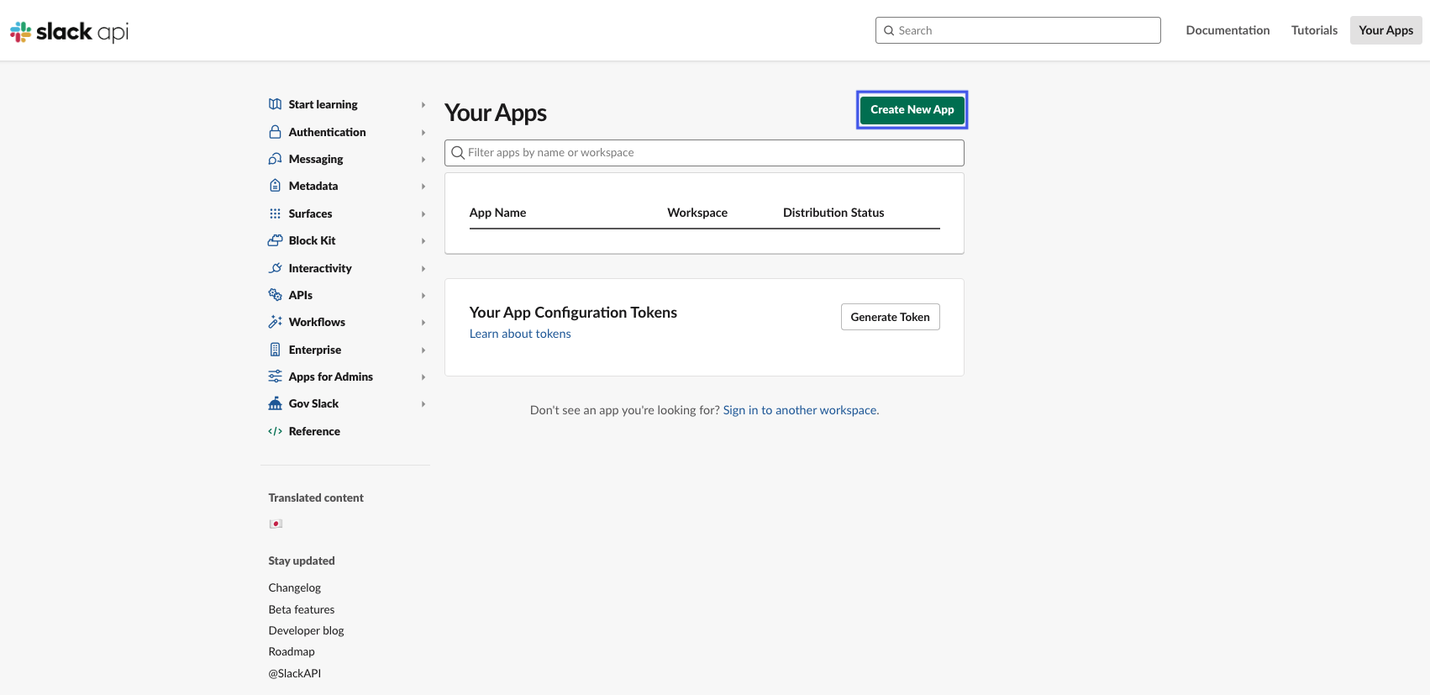Click the Interactivity plug icon
The height and width of the screenshot is (695, 1430).
tap(275, 268)
